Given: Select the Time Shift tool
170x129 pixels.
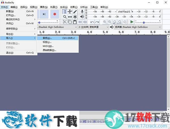Looking at the screenshot, I should click(70, 17).
